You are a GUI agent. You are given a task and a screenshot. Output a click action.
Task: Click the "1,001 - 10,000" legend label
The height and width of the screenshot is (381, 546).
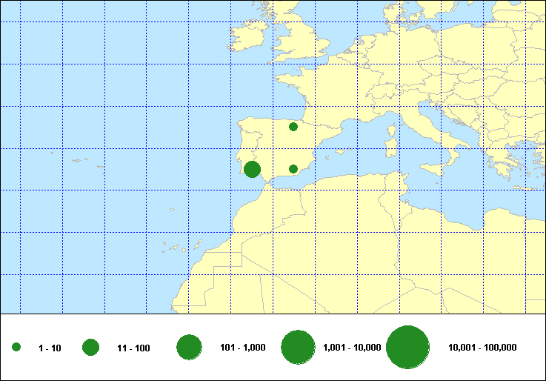(352, 348)
